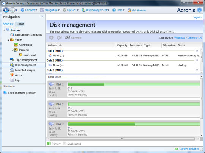Open the Log view

pyautogui.click(x=17, y=80)
